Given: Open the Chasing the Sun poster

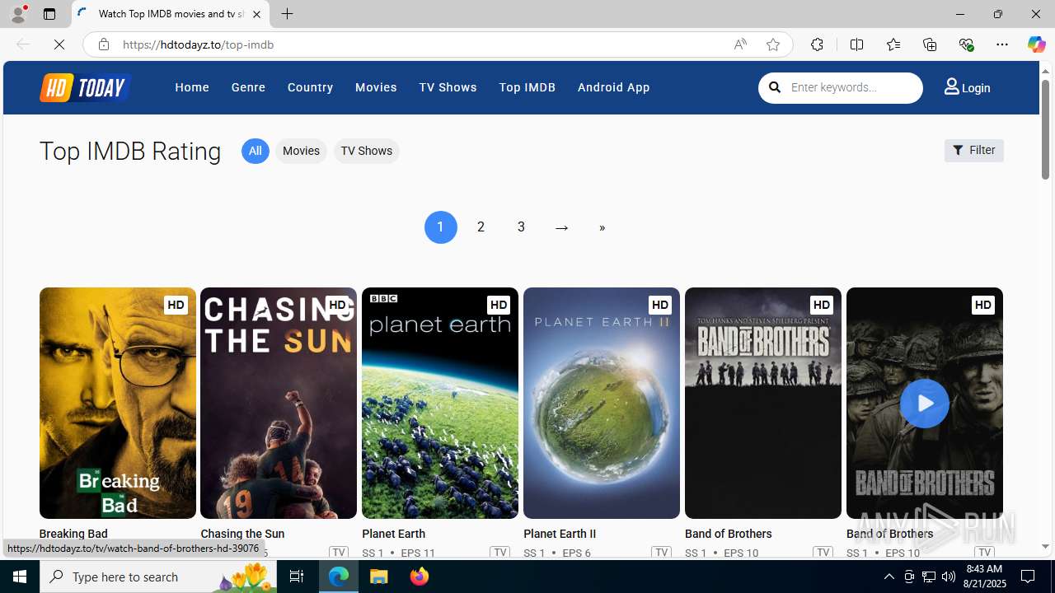Looking at the screenshot, I should point(279,403).
